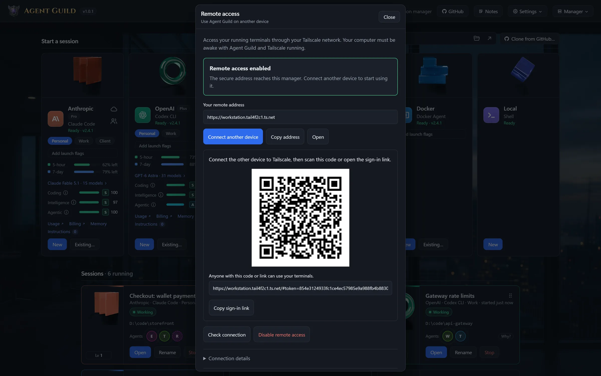Show info for Anthropic Coding score
This screenshot has width=601, height=376.
66,193
